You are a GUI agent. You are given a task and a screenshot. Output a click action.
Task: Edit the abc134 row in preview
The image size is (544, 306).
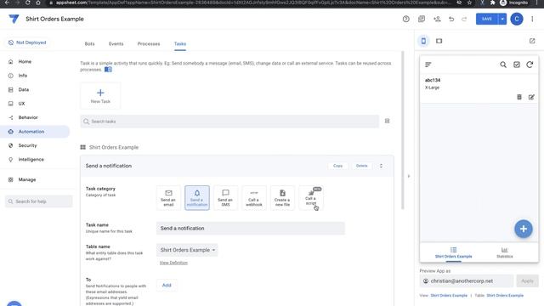point(531,97)
